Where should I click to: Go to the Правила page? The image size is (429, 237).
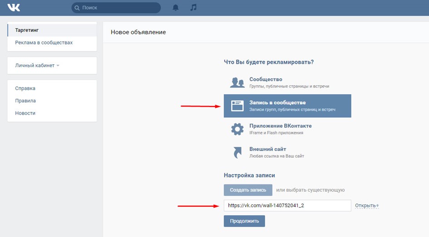coord(25,101)
